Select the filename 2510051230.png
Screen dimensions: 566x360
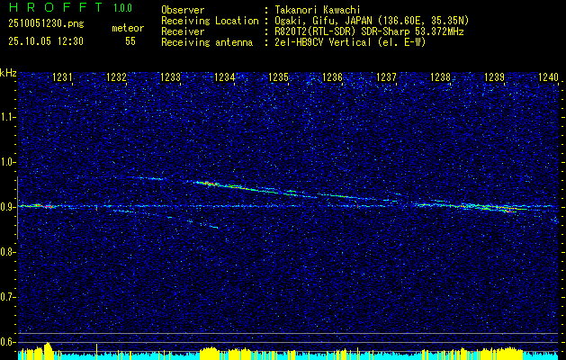pos(46,24)
